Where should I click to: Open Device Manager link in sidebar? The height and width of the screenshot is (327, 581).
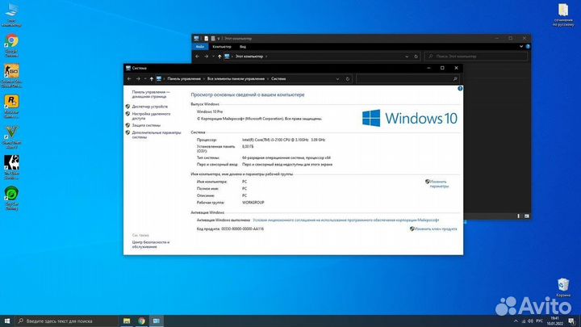click(x=149, y=107)
